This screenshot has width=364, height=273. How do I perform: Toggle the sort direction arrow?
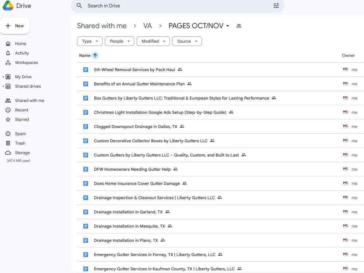point(95,55)
